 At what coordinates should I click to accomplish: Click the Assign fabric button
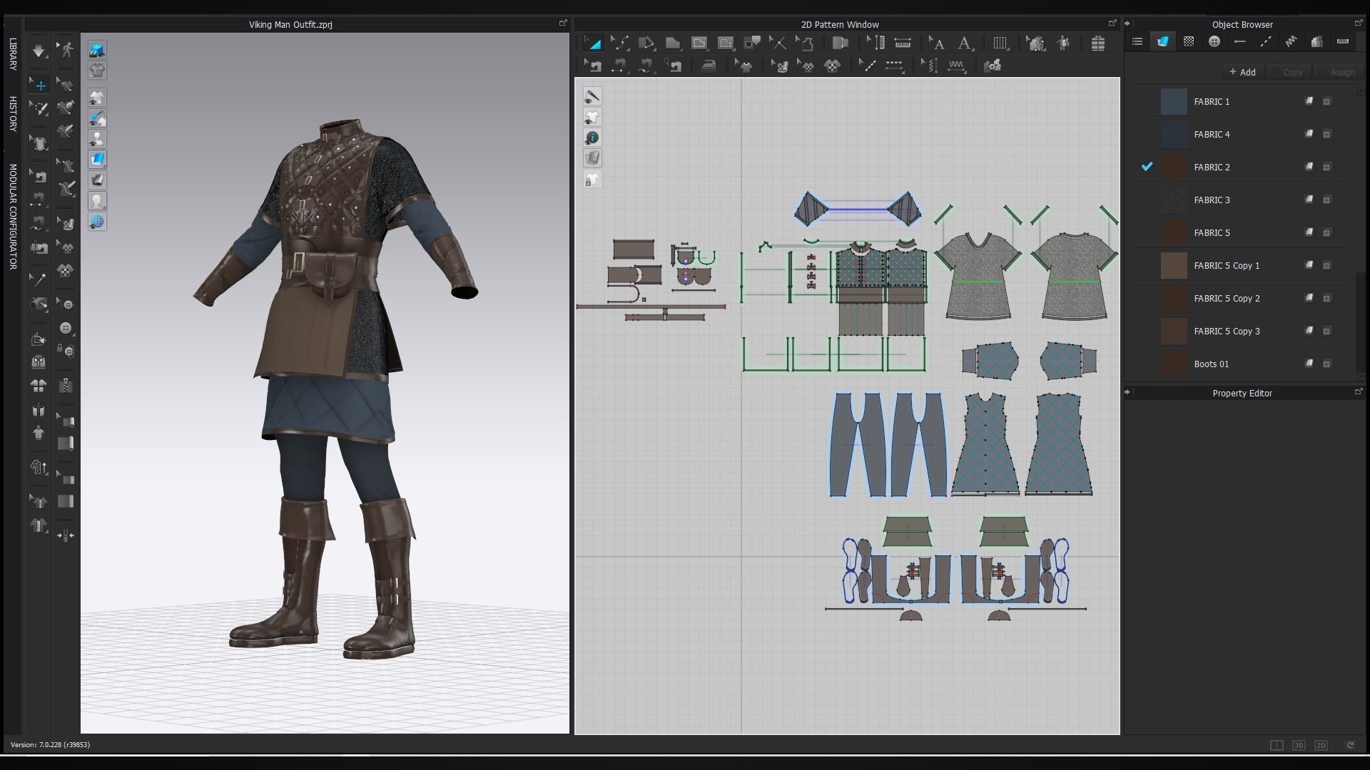click(1337, 72)
